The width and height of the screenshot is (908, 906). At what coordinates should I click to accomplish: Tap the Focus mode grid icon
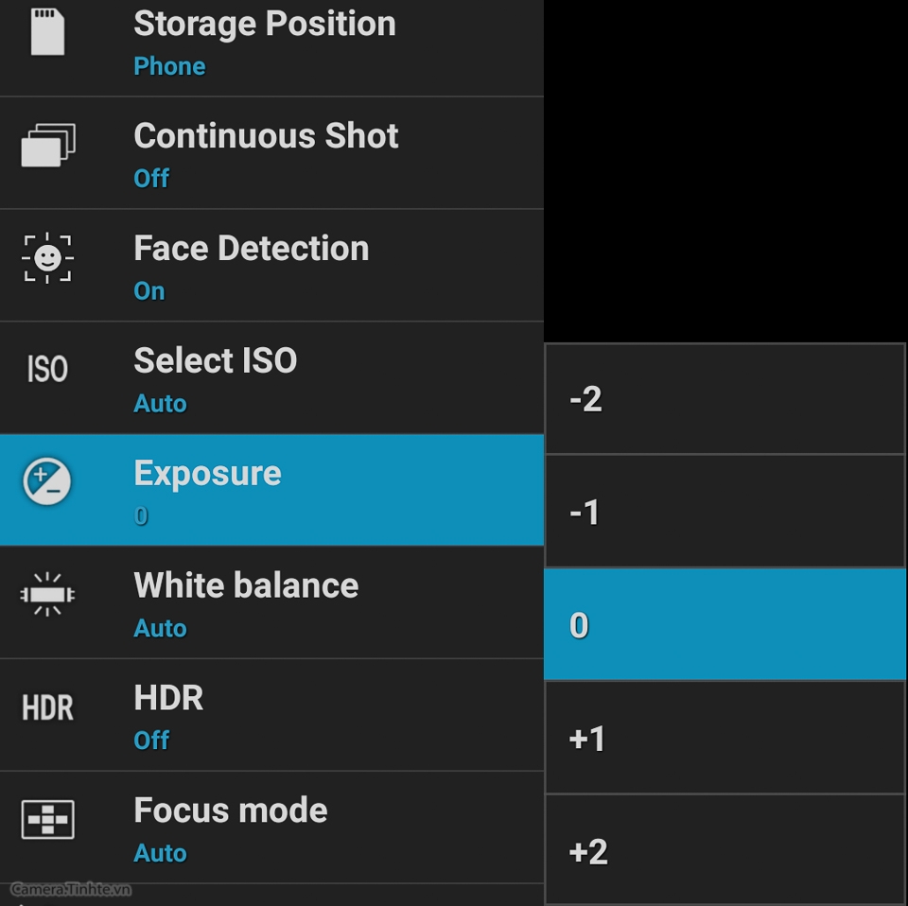[47, 819]
